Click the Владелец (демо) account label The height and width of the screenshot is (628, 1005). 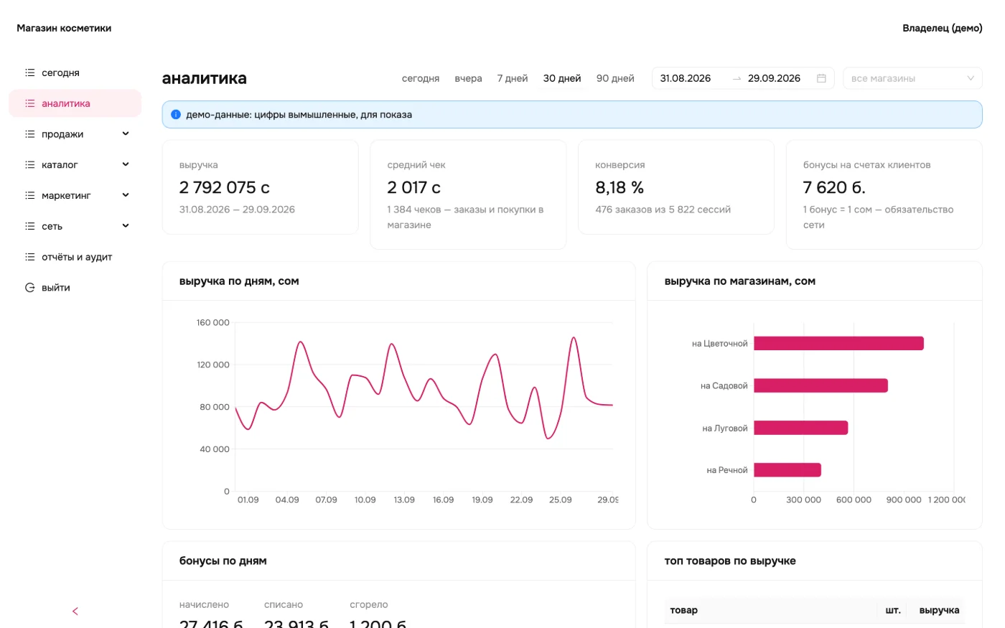click(942, 28)
